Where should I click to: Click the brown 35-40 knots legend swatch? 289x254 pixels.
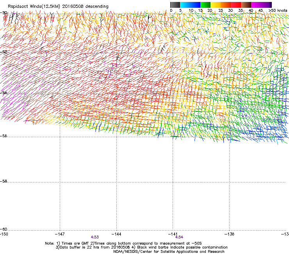pyautogui.click(x=246, y=5)
